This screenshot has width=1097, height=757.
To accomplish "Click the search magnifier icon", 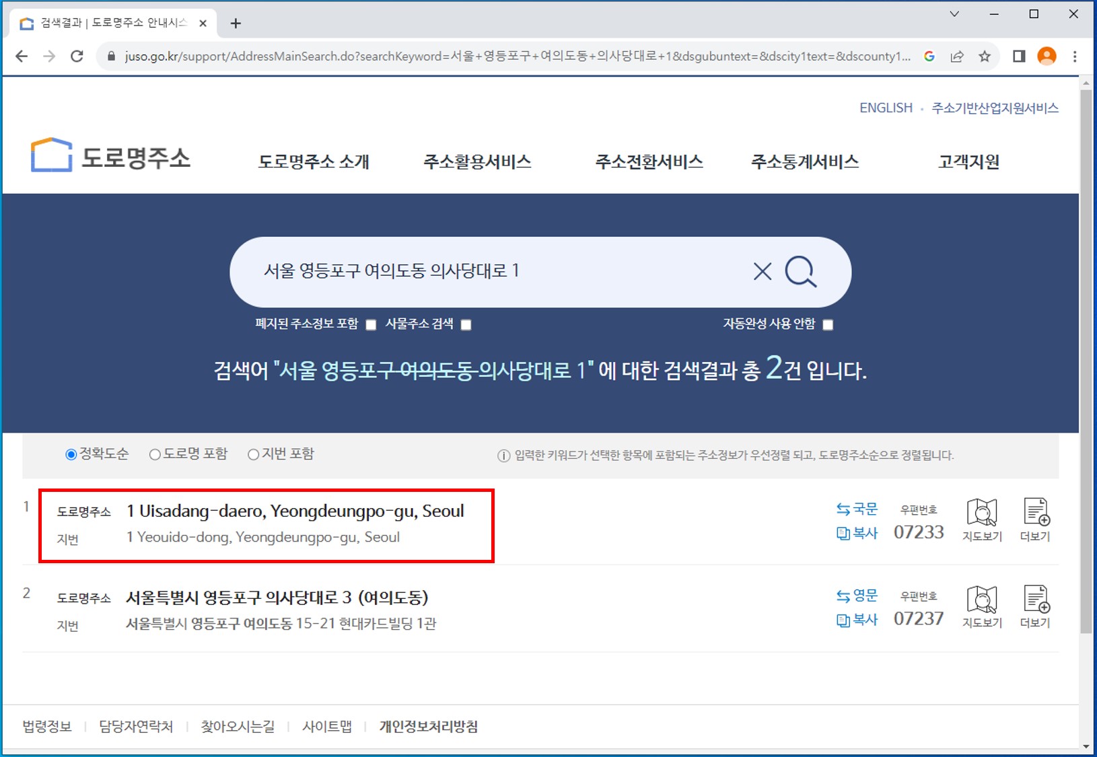I will pyautogui.click(x=801, y=271).
